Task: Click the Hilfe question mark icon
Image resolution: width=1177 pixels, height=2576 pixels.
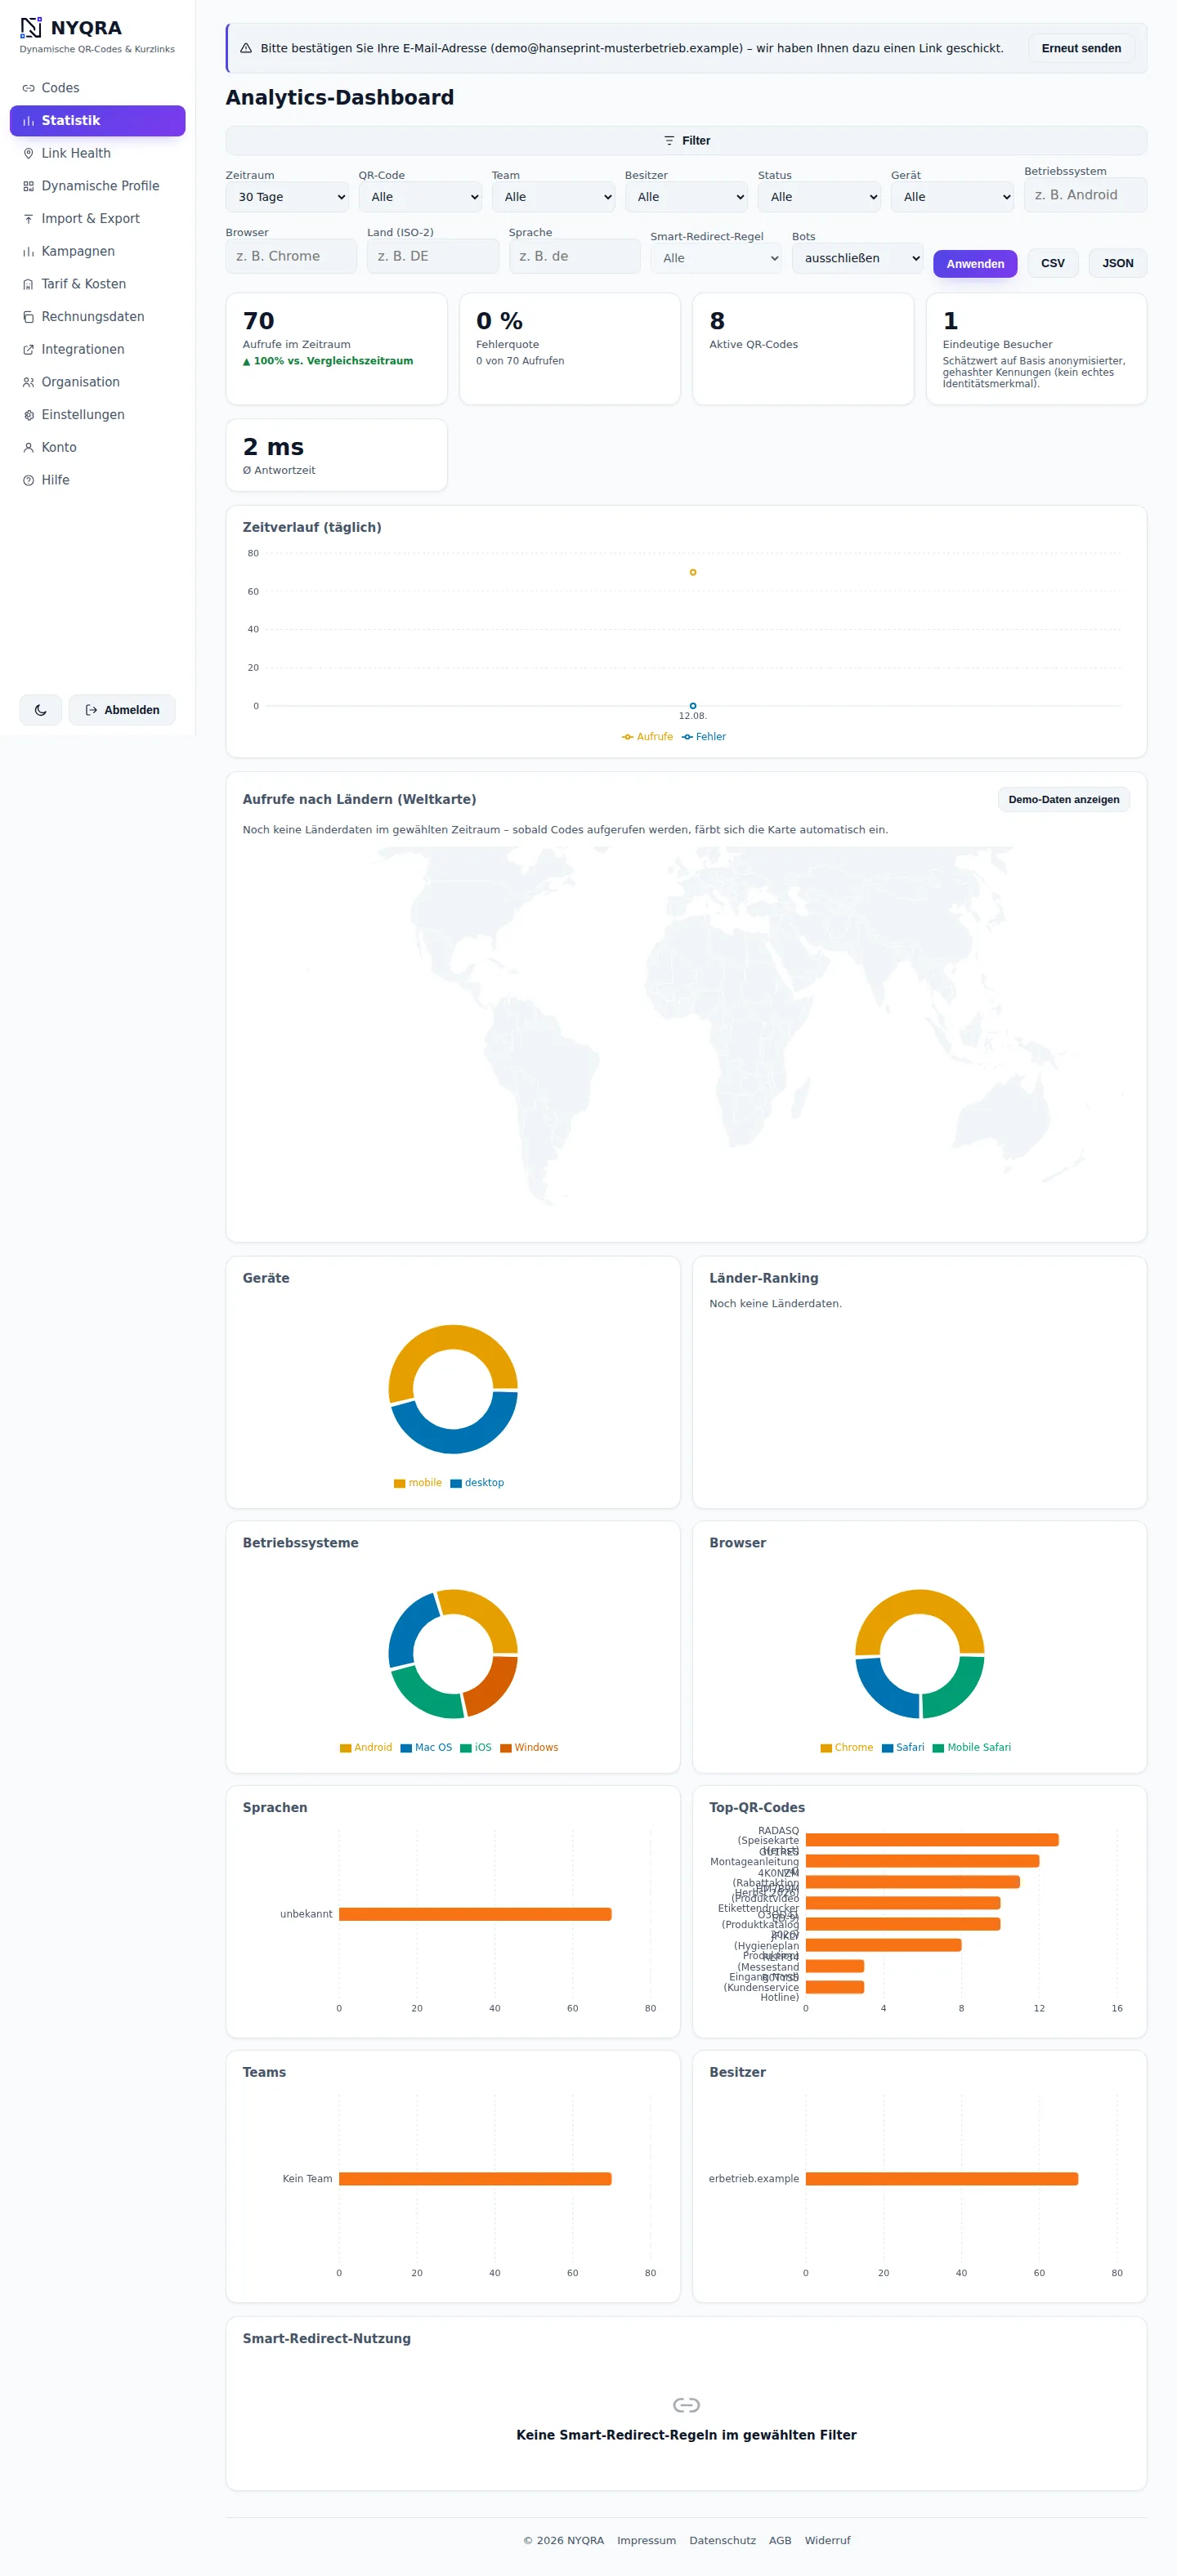Action: [x=28, y=480]
